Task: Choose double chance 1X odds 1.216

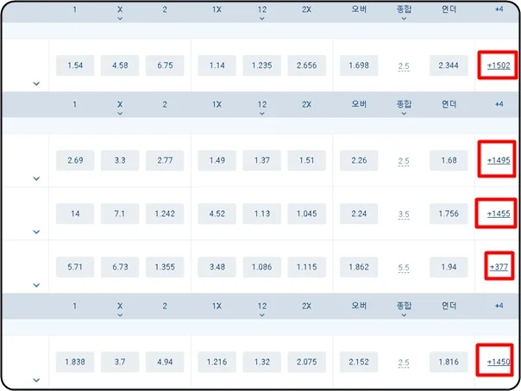Action: tap(217, 362)
